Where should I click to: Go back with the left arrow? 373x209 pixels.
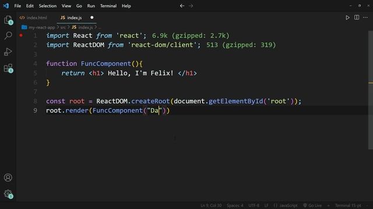[182, 6]
